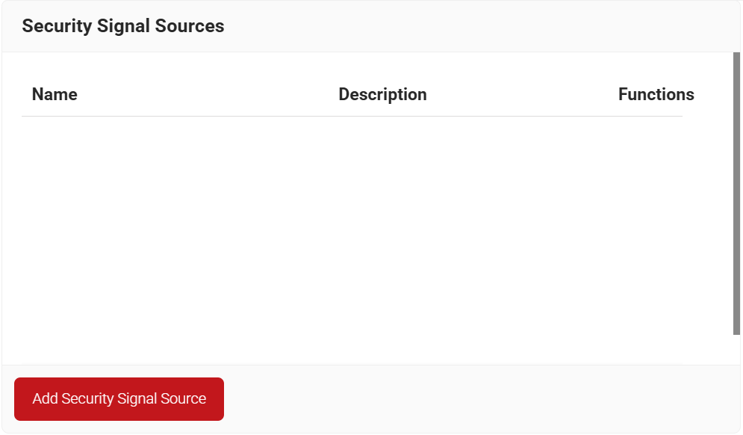Click empty space below the Description column
743x435 pixels.
tap(382, 224)
